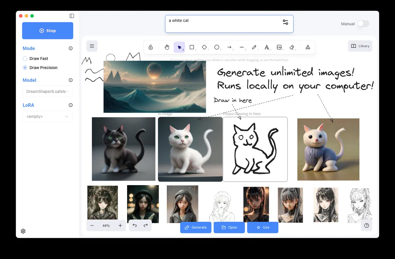The height and width of the screenshot is (259, 395).
Task: Select the Hand pan tool
Action: (167, 47)
